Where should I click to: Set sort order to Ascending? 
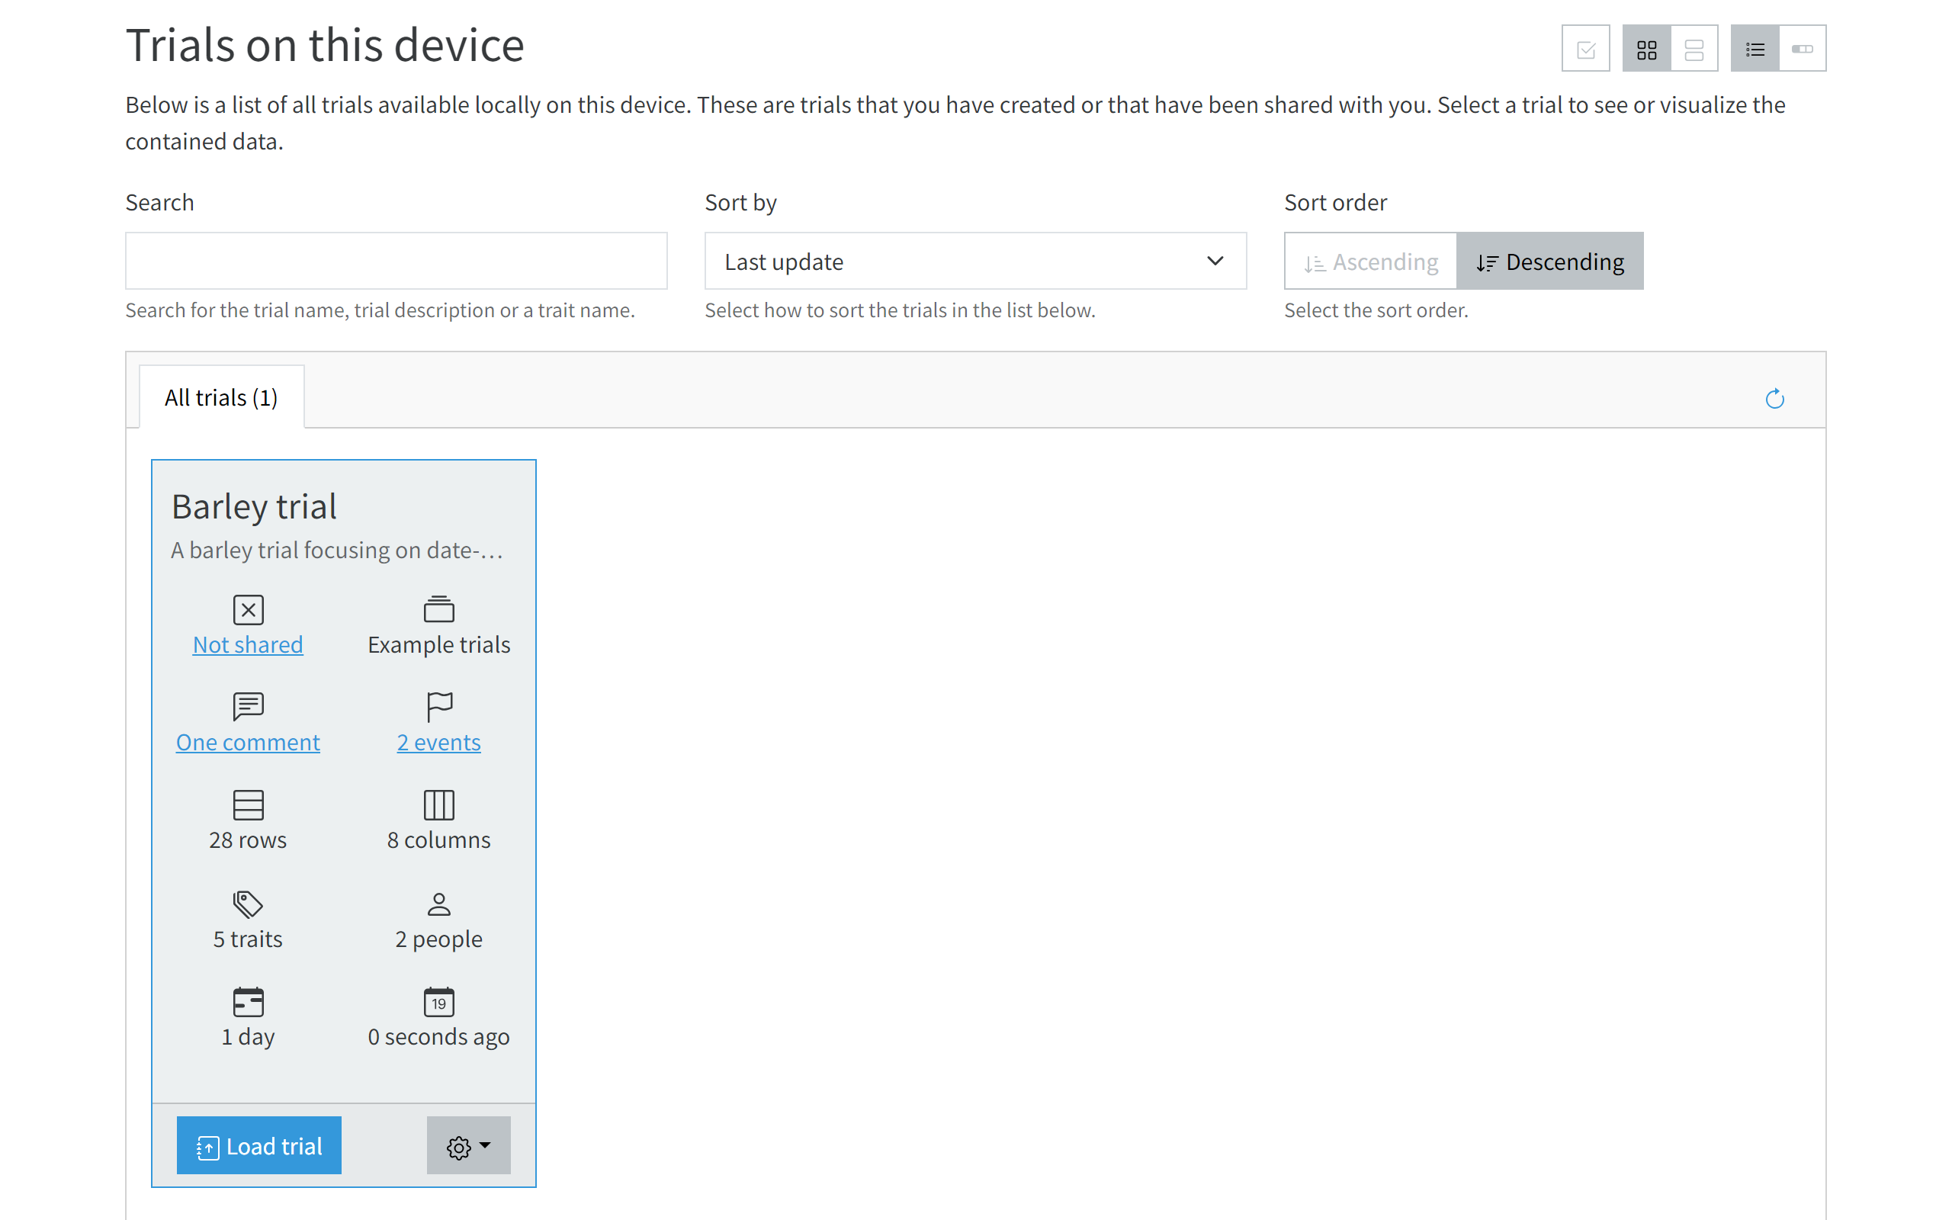pos(1370,262)
